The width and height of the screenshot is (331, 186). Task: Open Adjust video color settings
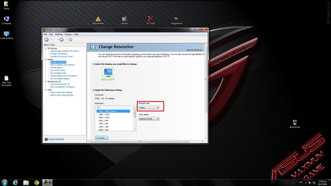(61, 92)
